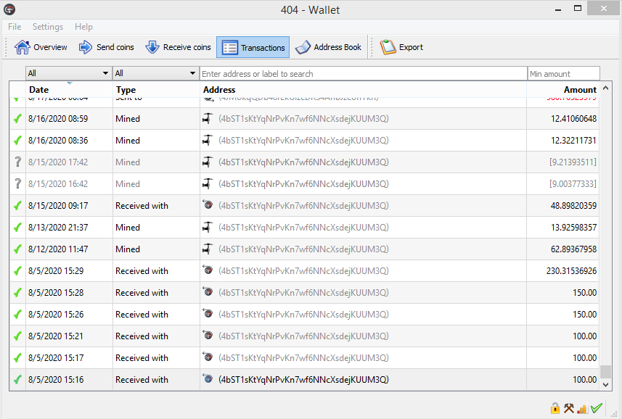Image resolution: width=622 pixels, height=419 pixels.
Task: Minimize the 404 Wallet window
Action: (558, 9)
